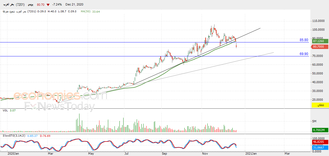
Task: Click the FxNewsToday watermark logo
Action: 60,106
